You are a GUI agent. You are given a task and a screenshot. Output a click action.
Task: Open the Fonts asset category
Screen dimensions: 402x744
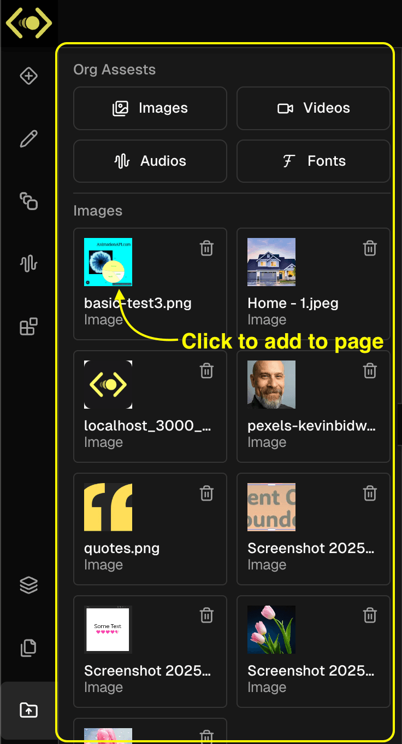point(314,161)
